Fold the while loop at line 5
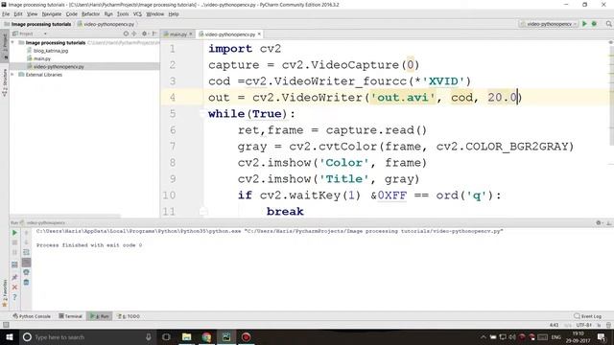 click(202, 114)
